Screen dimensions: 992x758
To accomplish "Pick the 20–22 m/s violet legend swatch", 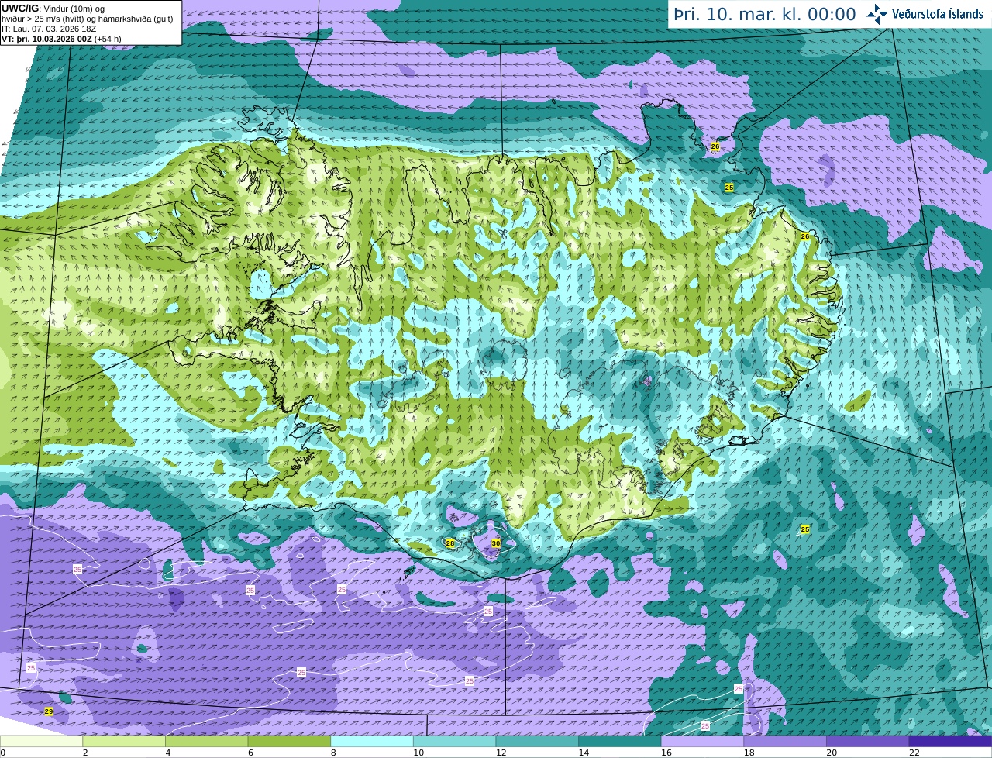I will tap(868, 741).
